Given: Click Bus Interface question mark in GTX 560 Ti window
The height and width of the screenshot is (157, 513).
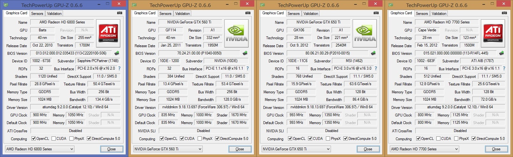Looking at the screenshot, I should click(248, 68).
